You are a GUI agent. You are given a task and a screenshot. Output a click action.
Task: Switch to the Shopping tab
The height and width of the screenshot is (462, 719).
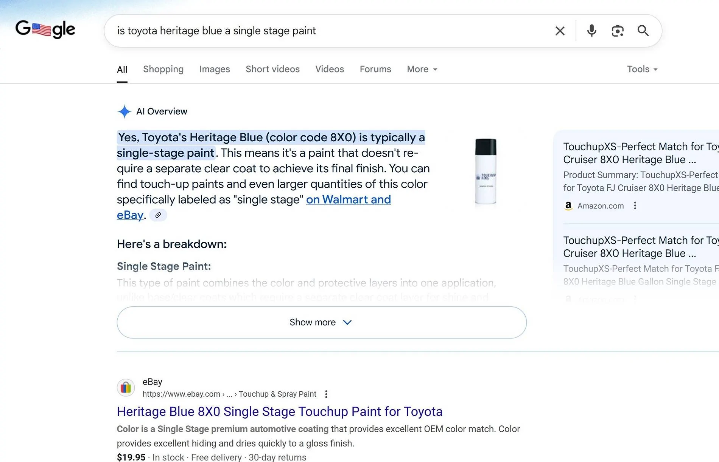(x=163, y=69)
